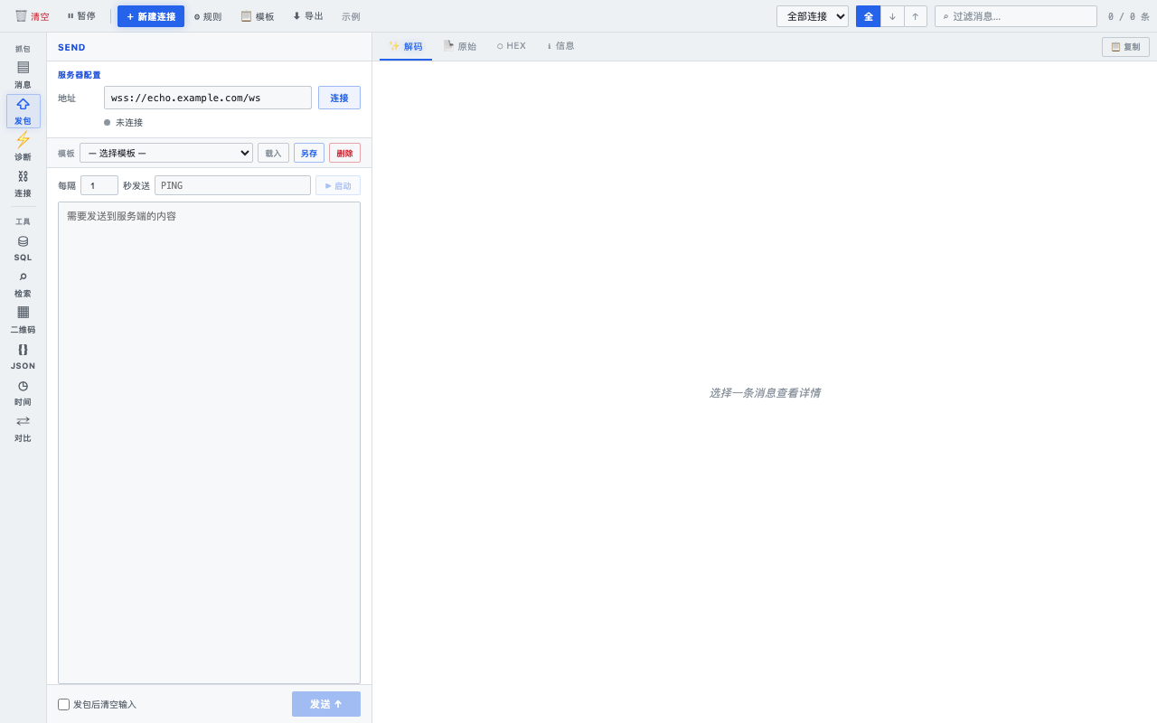
Task: Open the 诊断 diagnostics sidebar panel
Action: [x=23, y=147]
